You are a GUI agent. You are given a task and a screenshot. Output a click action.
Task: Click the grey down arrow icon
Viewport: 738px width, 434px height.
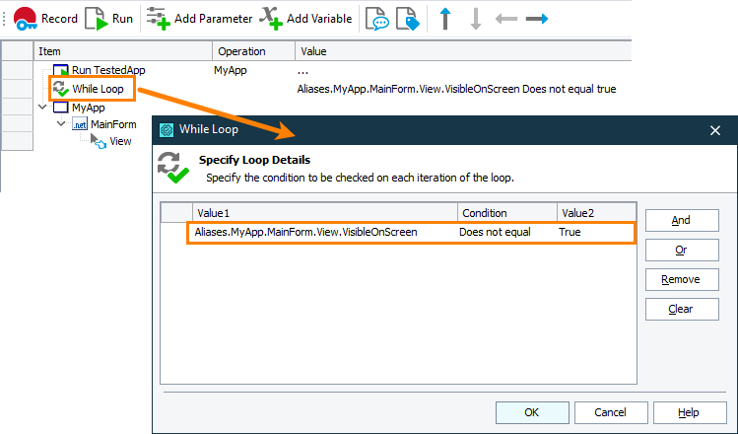pos(475,18)
